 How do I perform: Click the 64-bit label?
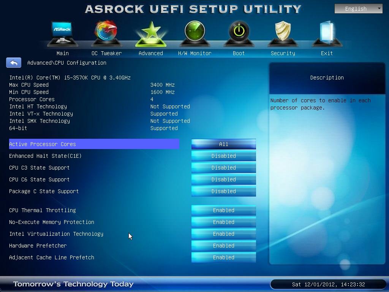(x=18, y=128)
